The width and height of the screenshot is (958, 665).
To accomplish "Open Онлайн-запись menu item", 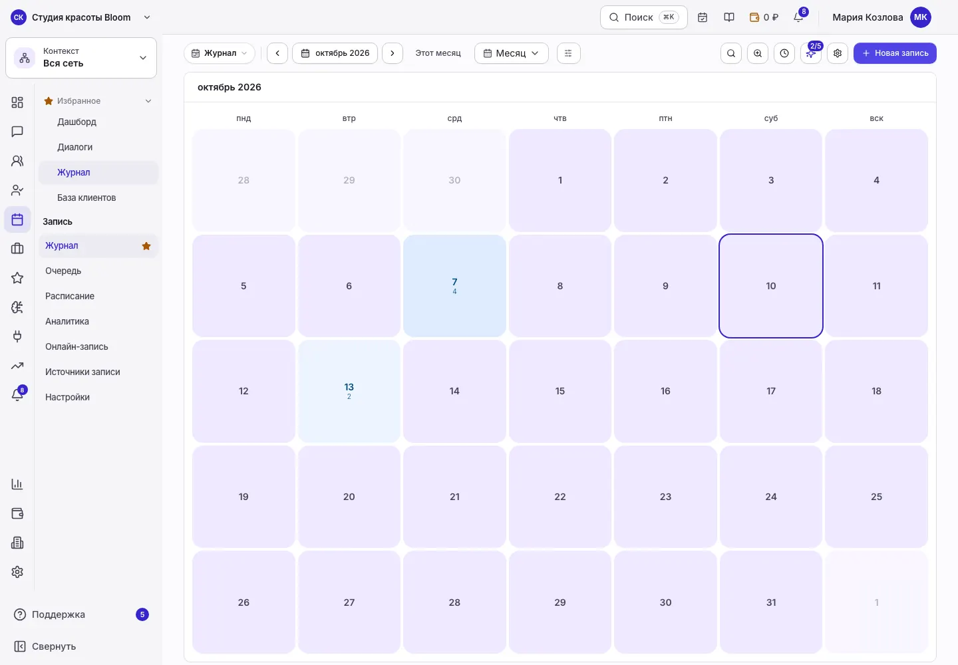I will pyautogui.click(x=77, y=346).
